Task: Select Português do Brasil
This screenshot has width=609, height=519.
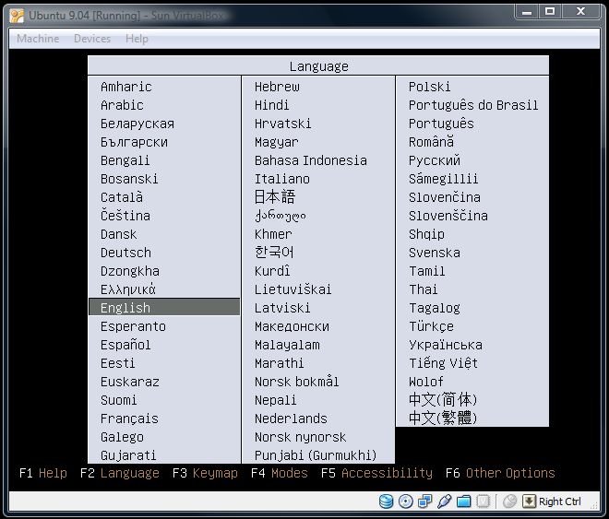Action: [x=473, y=105]
